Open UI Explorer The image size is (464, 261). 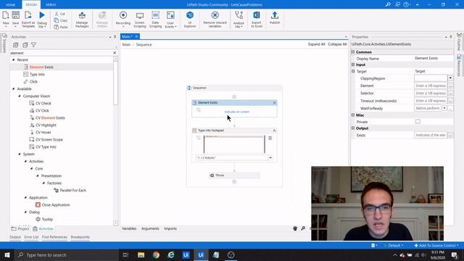pyautogui.click(x=190, y=20)
